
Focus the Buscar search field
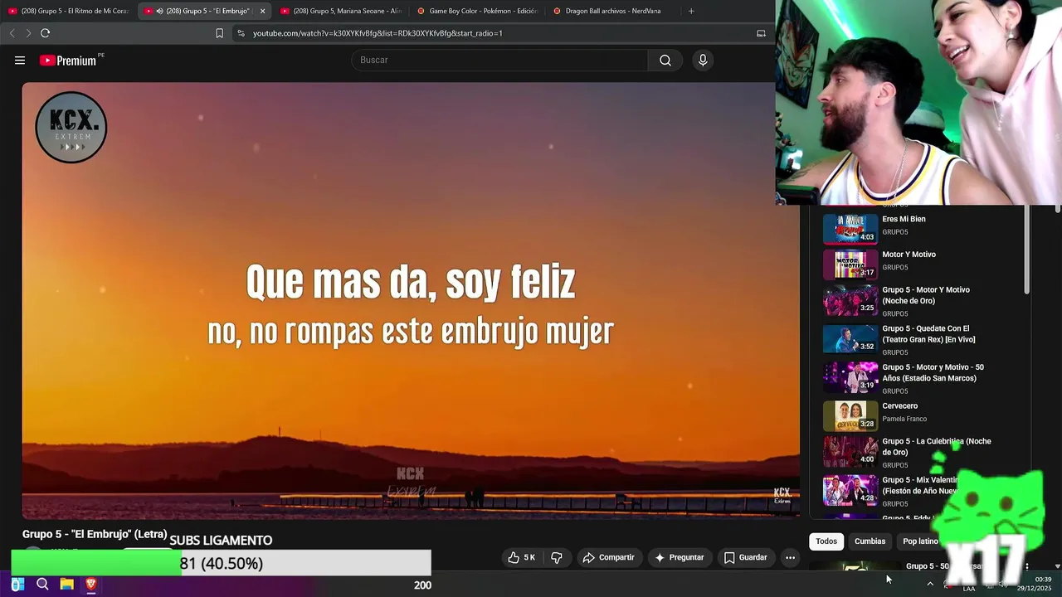point(500,61)
